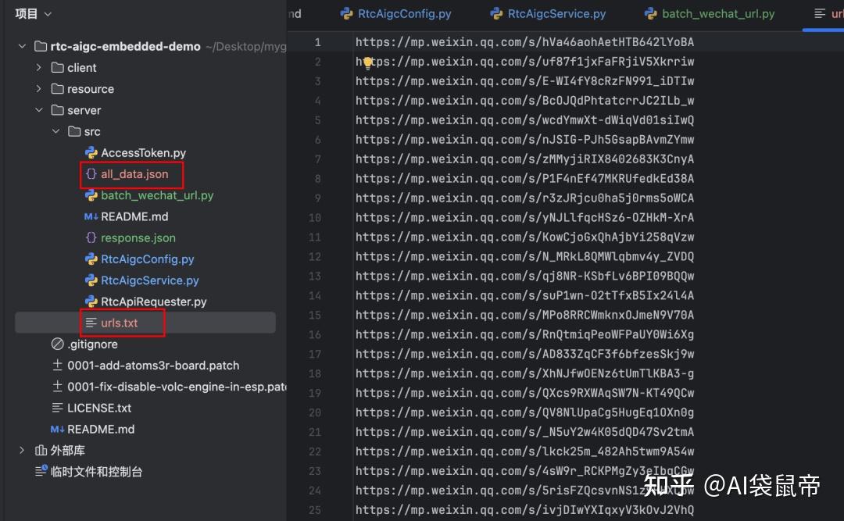Click the patch icon beside 0001-fix-disable-volc-engine-in-esp patch
844x521 pixels.
click(58, 387)
